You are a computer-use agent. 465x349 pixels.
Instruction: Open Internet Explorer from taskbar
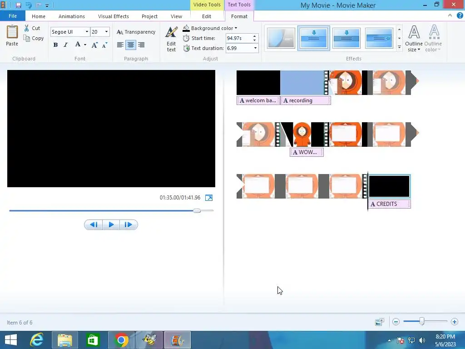(37, 340)
